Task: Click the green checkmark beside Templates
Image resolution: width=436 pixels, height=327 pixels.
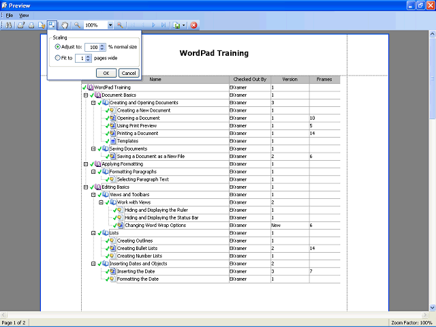Action: pyautogui.click(x=107, y=141)
